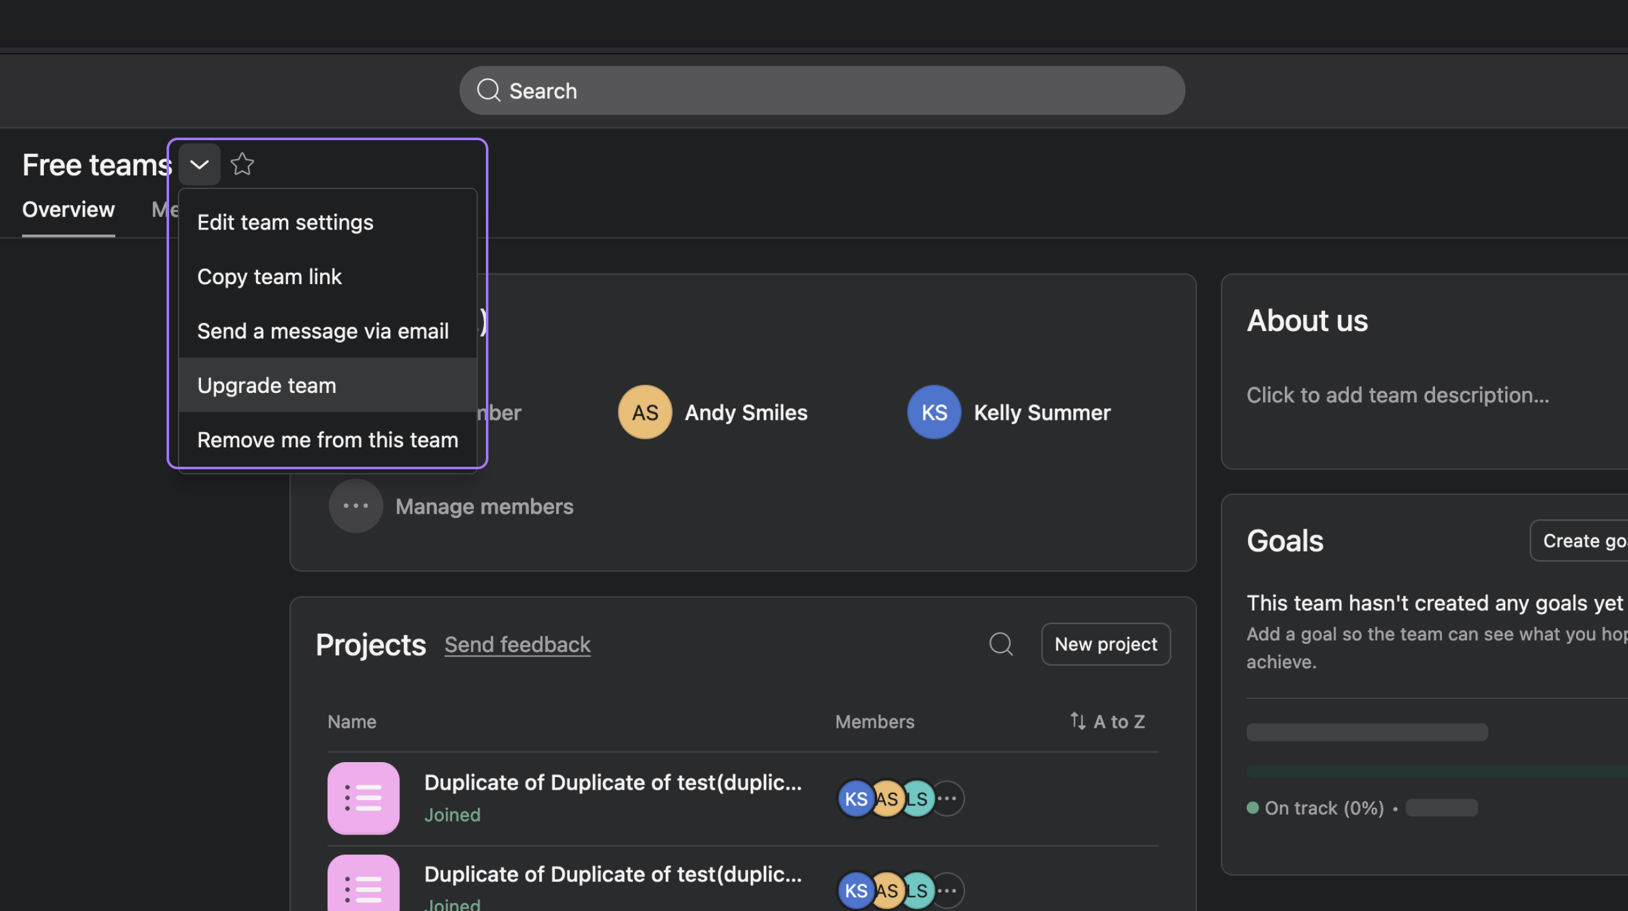The height and width of the screenshot is (911, 1628).
Task: Click Kelly Summer KS avatar
Action: [x=934, y=412]
